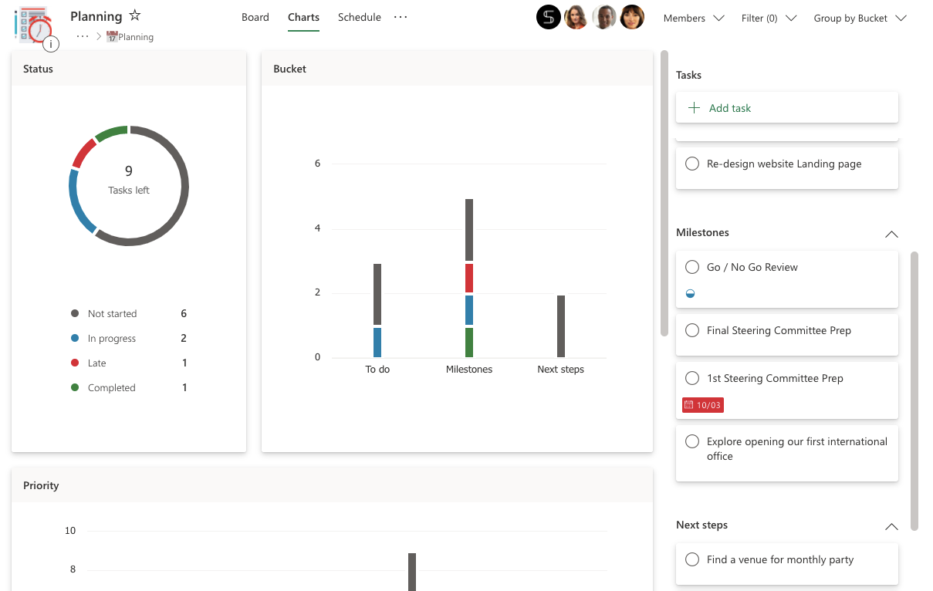The width and height of the screenshot is (933, 591).
Task: Click the Planning plan title
Action: (x=96, y=16)
